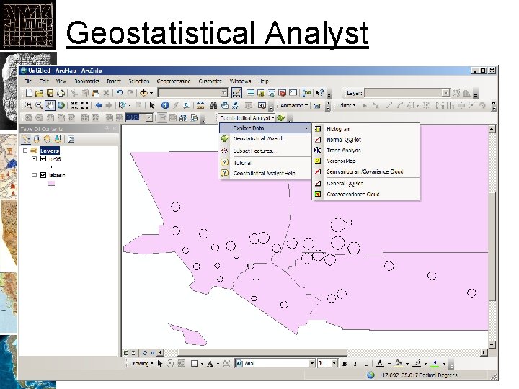Click the fill color bucket button
Image resolution: width=519 pixels, height=389 pixels.
399,364
